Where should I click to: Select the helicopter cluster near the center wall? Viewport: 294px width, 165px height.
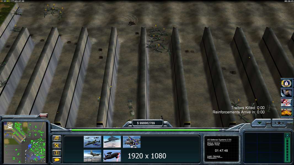click(x=158, y=40)
